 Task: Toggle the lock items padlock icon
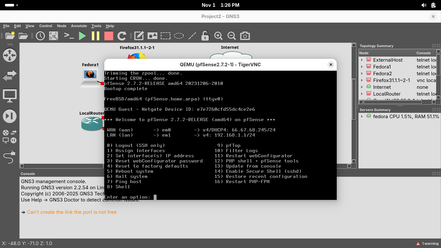click(205, 36)
